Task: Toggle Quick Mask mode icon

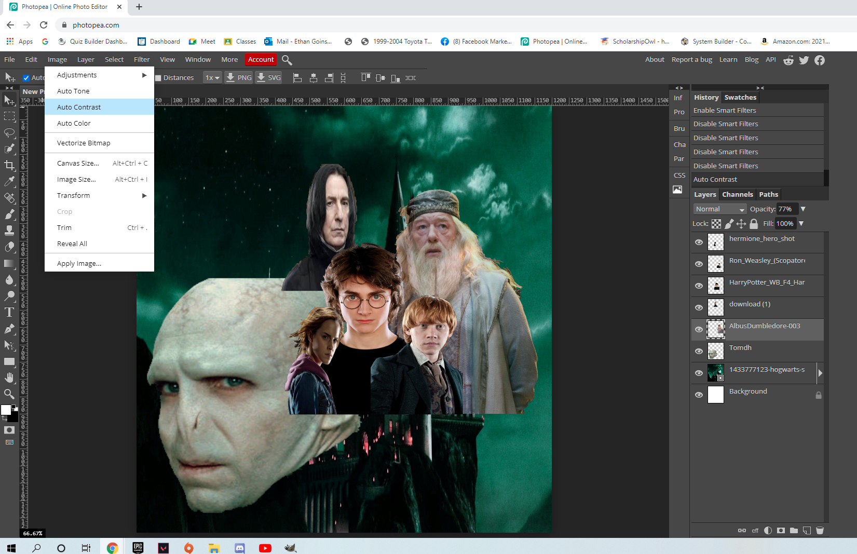Action: coord(9,430)
